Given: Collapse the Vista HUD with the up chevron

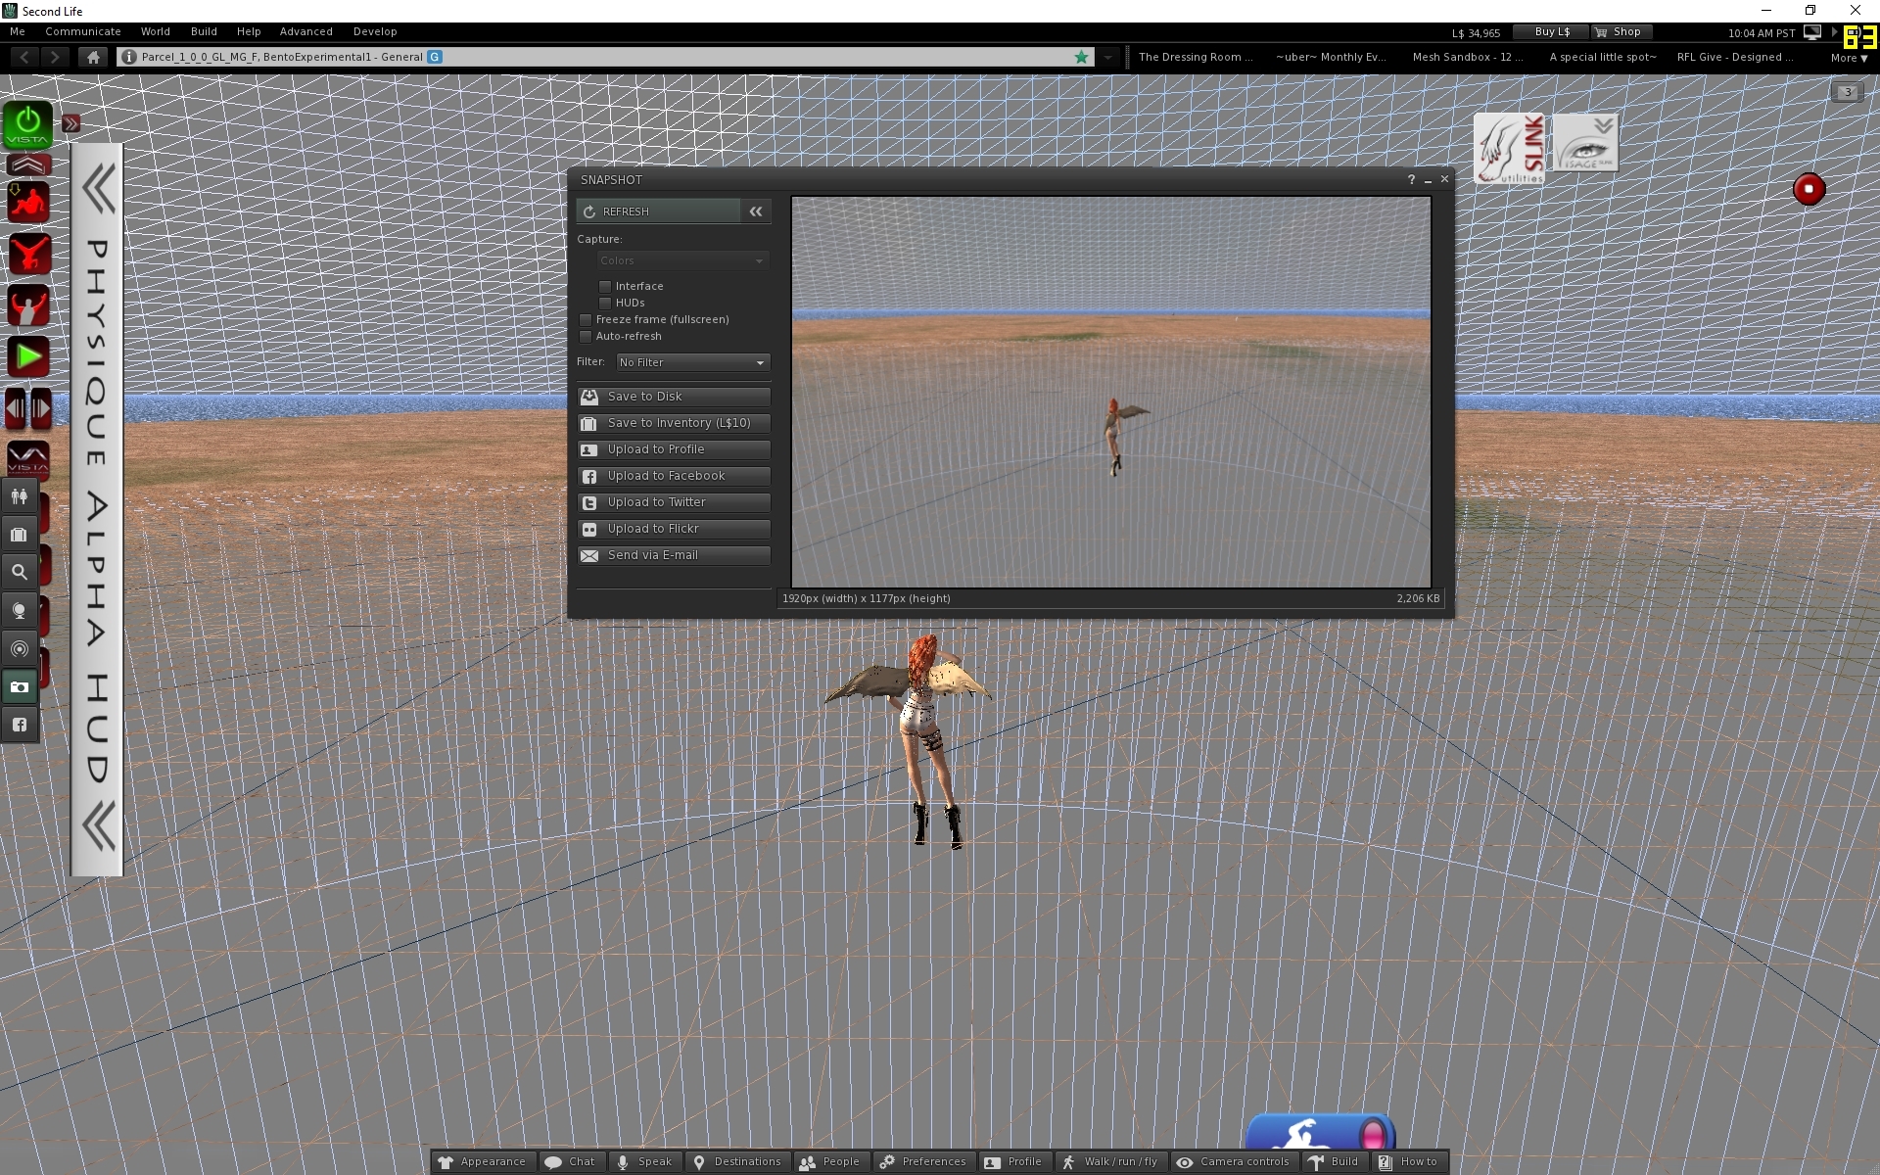Looking at the screenshot, I should 27,164.
